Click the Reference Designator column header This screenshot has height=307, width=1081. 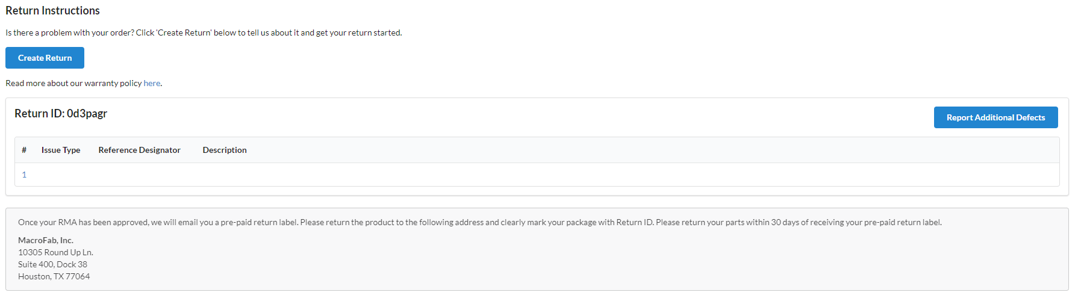pos(140,150)
